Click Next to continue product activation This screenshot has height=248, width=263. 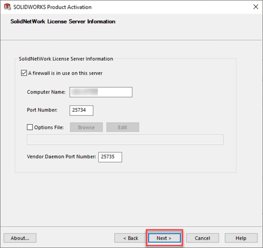164,238
